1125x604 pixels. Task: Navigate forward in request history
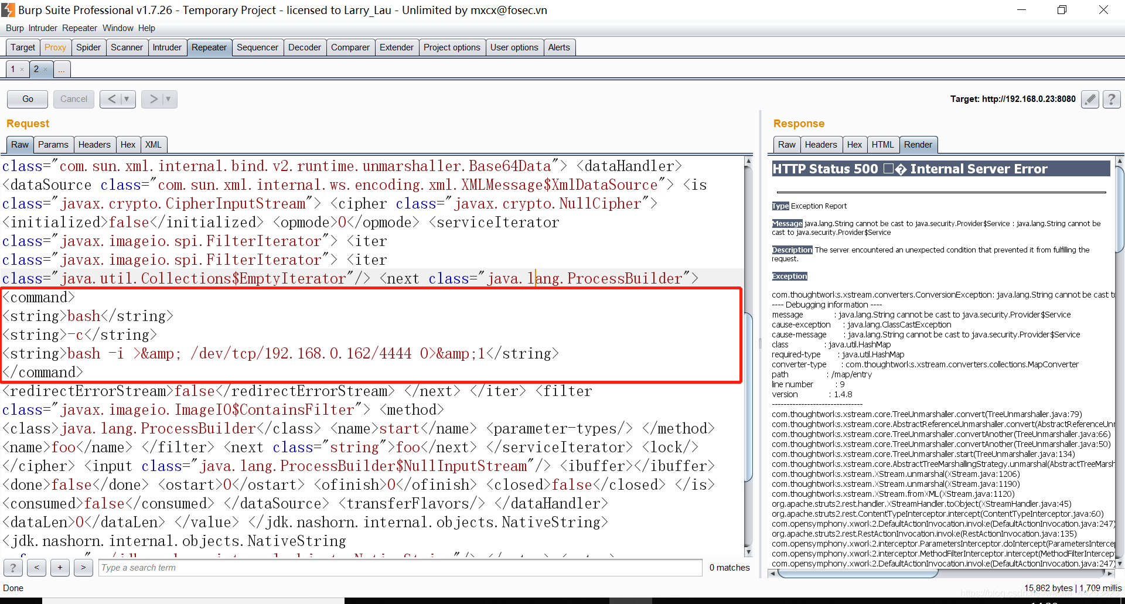pos(153,99)
